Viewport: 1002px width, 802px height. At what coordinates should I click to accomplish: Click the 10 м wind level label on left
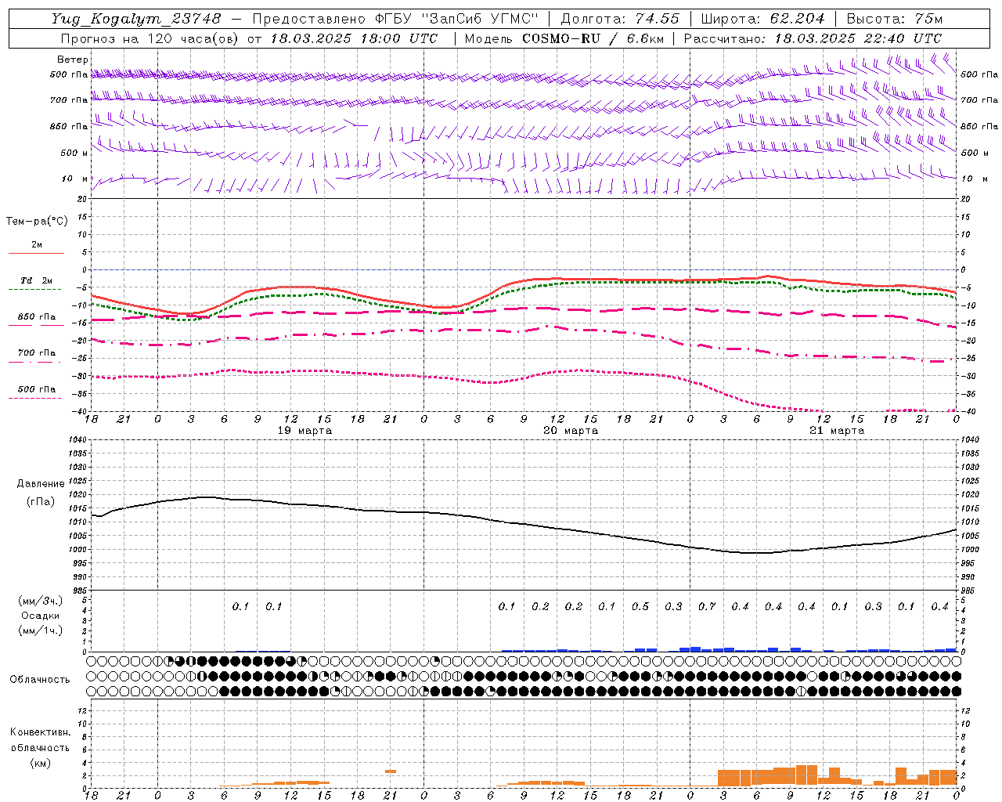[75, 179]
